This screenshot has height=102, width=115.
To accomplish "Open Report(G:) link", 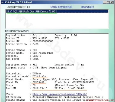I will [88, 7].
